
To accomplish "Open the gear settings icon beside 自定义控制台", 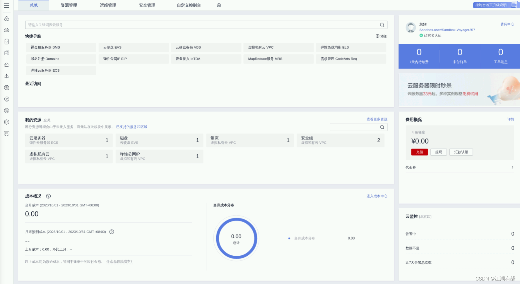I will [x=219, y=5].
